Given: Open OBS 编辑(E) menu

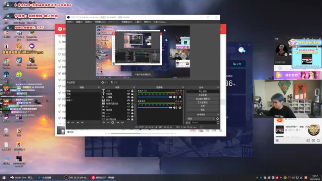Looking at the screenshot, I should click(x=79, y=22).
